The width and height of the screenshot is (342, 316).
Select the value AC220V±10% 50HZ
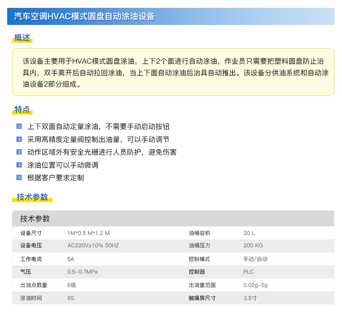(93, 246)
